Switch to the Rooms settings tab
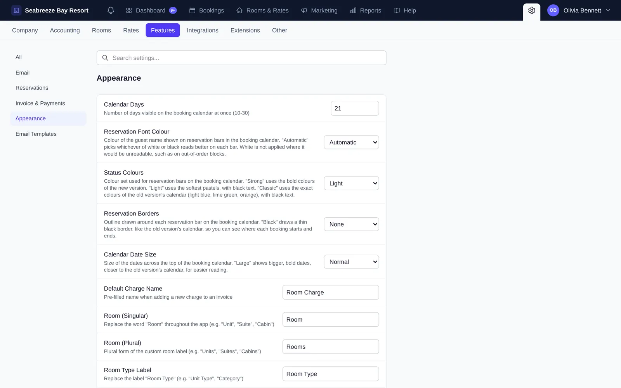621x388 pixels. click(x=101, y=30)
